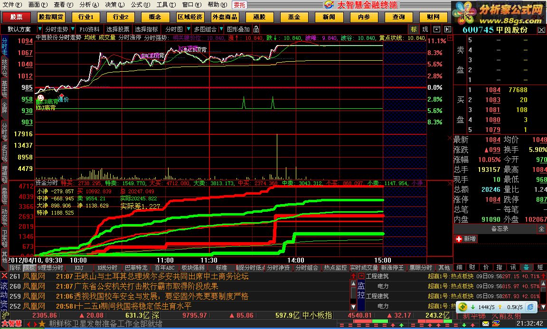Click news scrollbar up arrow
547x329 pixels.
click(353, 283)
